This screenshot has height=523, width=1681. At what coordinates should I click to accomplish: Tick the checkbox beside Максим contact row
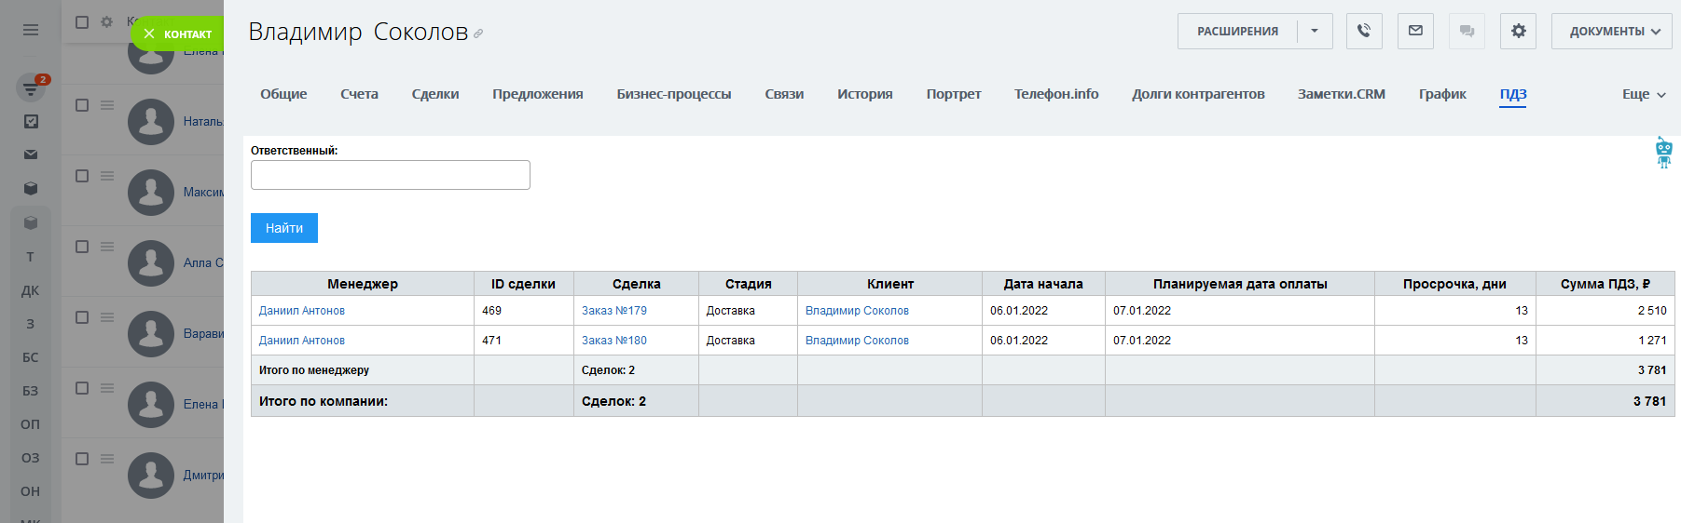click(82, 176)
